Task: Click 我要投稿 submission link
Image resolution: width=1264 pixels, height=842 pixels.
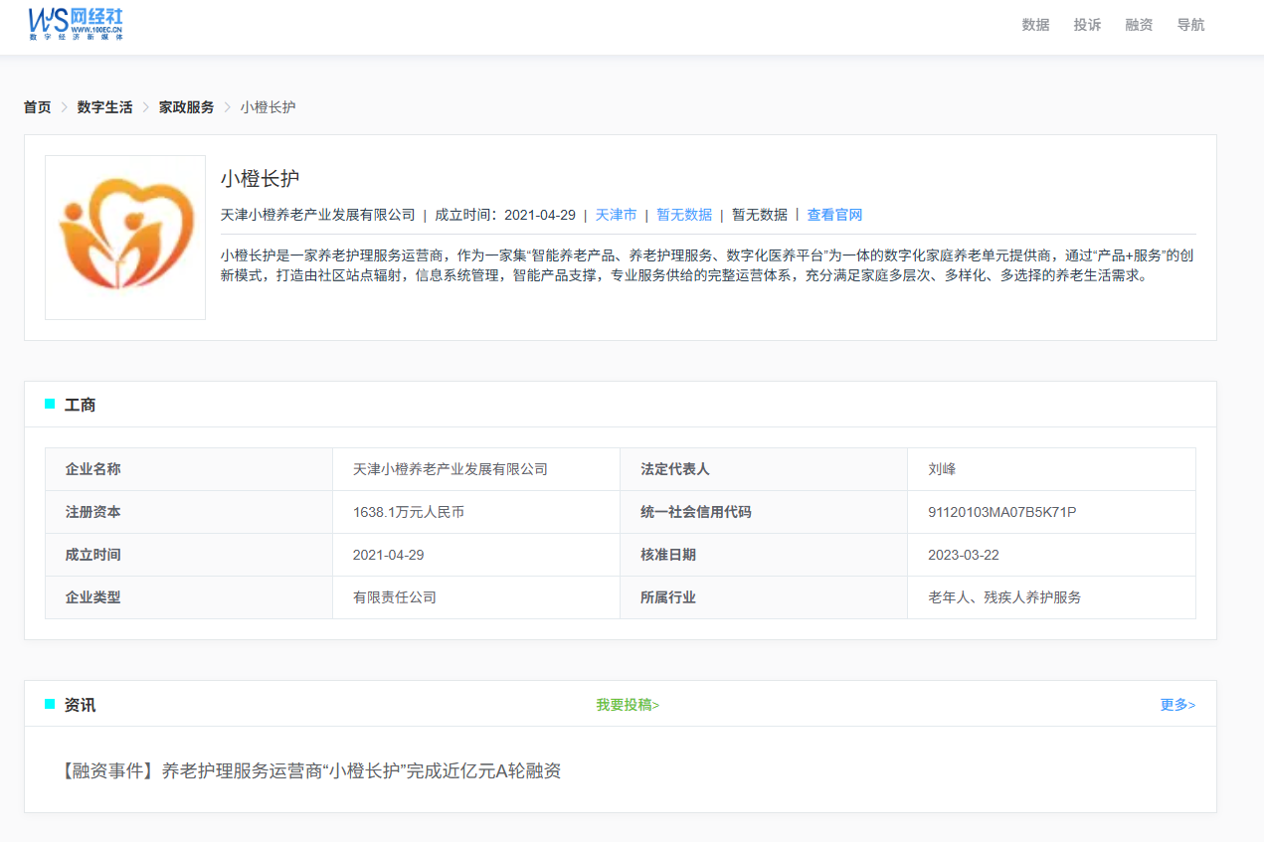Action: pos(628,705)
